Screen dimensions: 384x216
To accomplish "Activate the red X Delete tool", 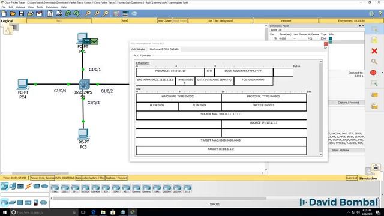I will coord(374,51).
